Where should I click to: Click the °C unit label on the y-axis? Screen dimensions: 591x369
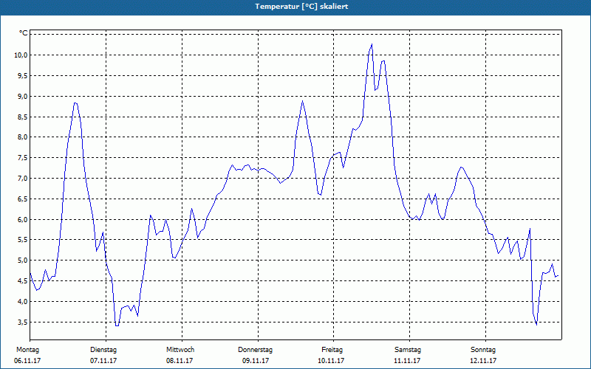click(x=24, y=33)
